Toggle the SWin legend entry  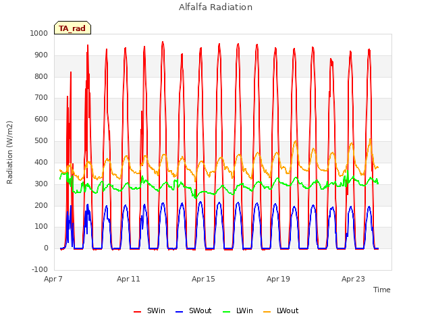click(x=150, y=310)
